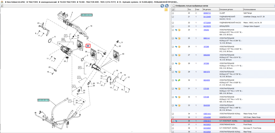Viewport: 275px width, 133px height.
Task: Select boxed callout 22 in the diagram
Action: pos(63,40)
